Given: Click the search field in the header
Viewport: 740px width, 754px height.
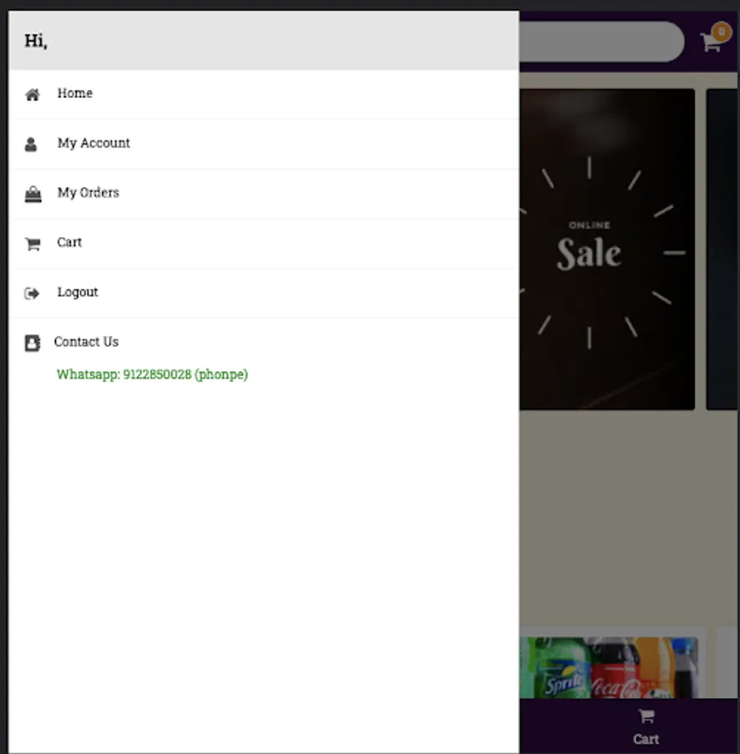Looking at the screenshot, I should pos(602,41).
